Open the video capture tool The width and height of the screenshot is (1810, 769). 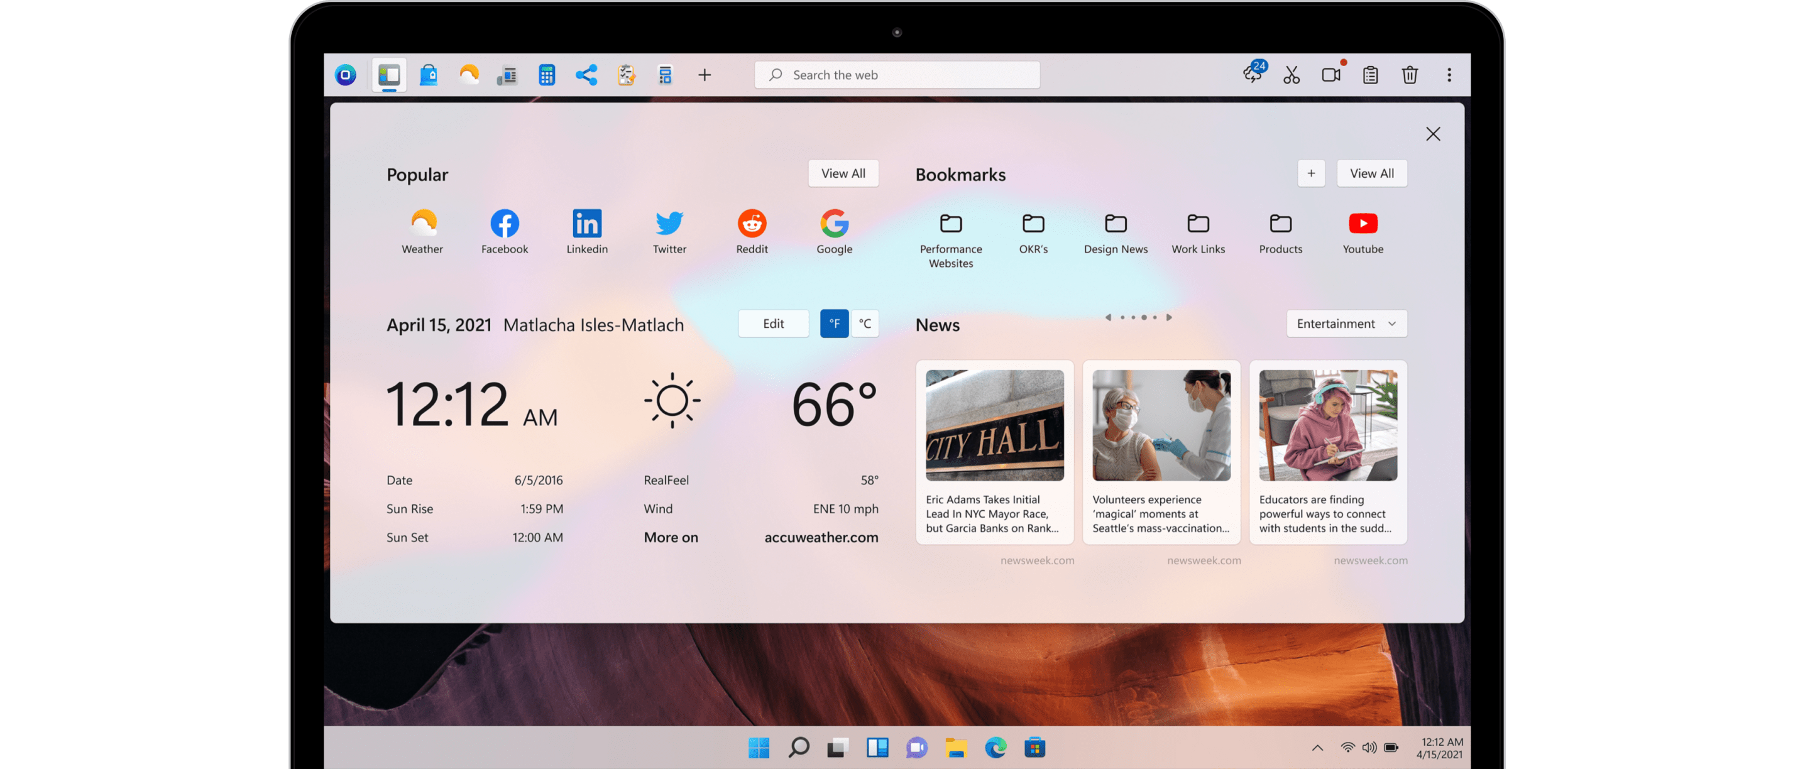tap(1332, 74)
